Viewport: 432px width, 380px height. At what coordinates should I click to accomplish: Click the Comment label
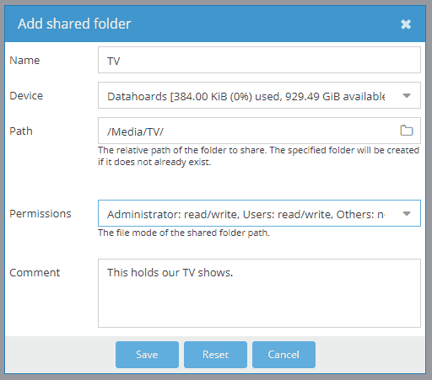(35, 273)
